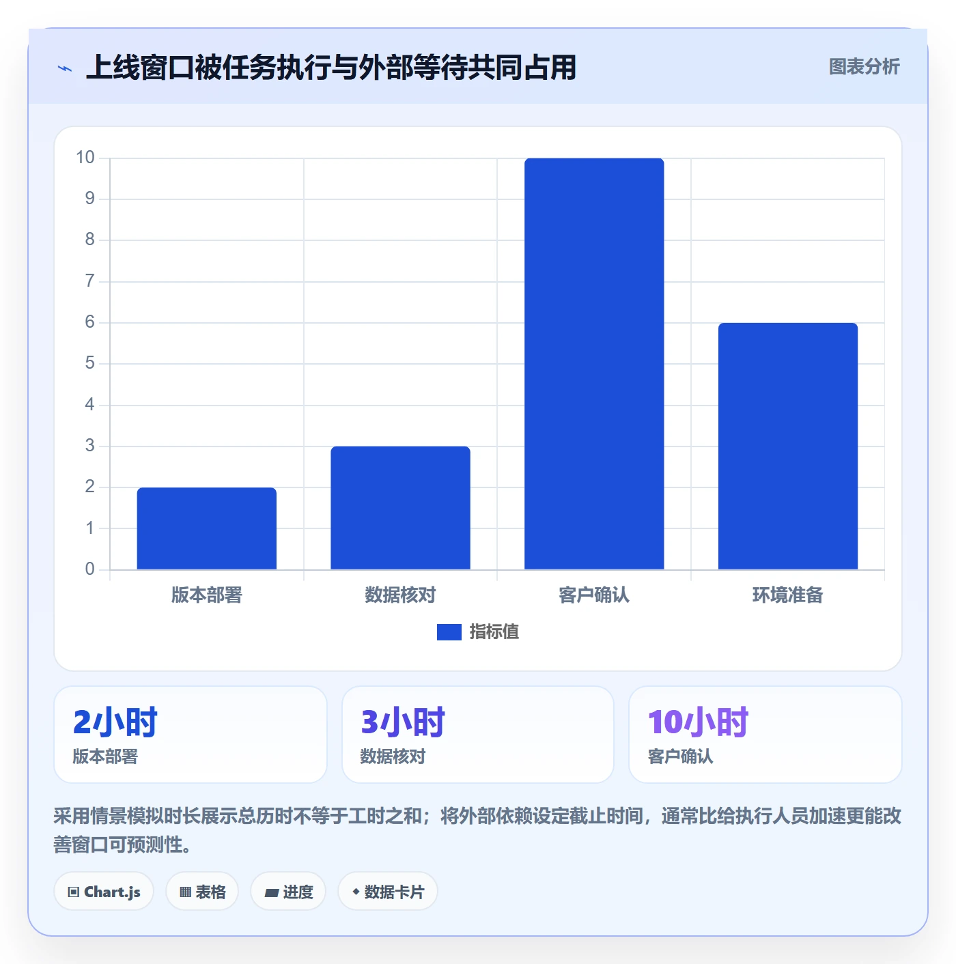Select the 版本部署 bar in the chart

coord(207,528)
